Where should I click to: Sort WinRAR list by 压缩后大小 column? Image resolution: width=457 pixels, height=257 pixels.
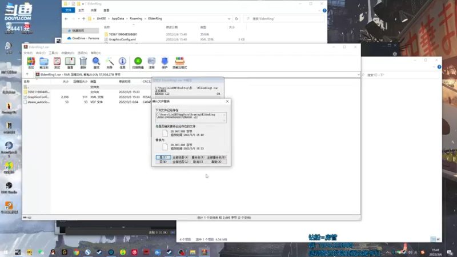click(x=80, y=82)
